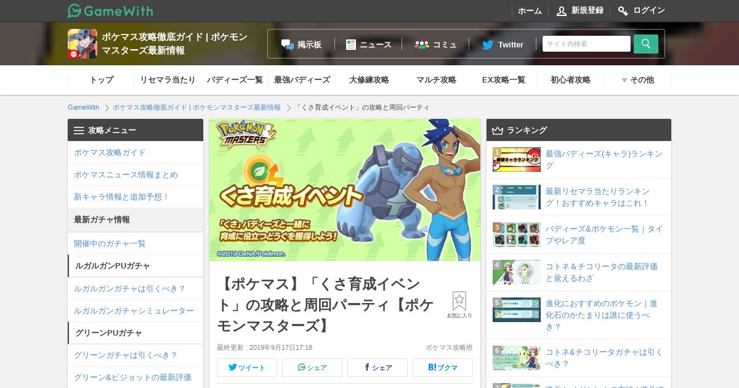The height and width of the screenshot is (388, 739).
Task: Open the ポケマス攻略徹底ガイド site title
Action: click(x=175, y=44)
